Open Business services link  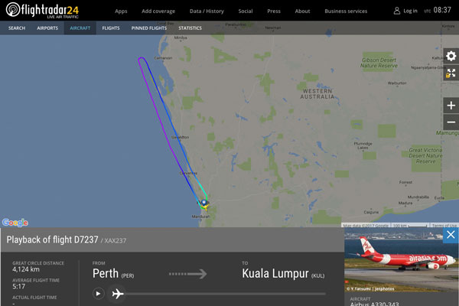pos(346,11)
